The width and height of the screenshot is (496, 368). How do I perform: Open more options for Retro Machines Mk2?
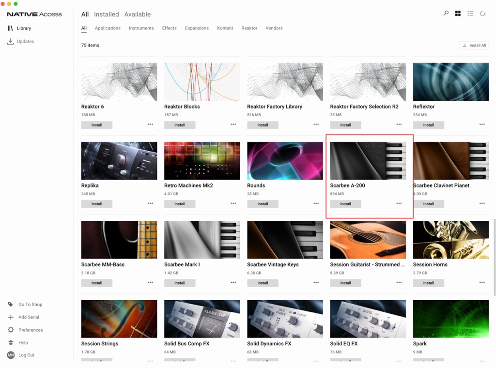pos(233,203)
